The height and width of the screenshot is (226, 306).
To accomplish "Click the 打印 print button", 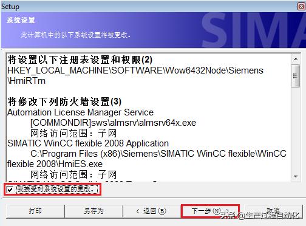I will tap(35, 211).
